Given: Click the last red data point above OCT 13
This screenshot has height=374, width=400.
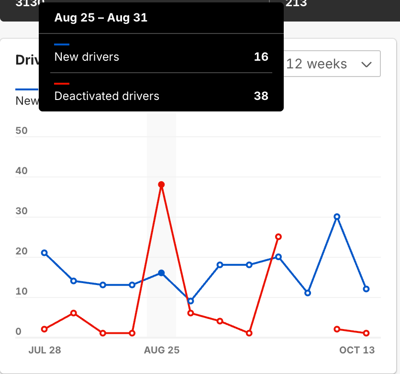Looking at the screenshot, I should click(366, 333).
